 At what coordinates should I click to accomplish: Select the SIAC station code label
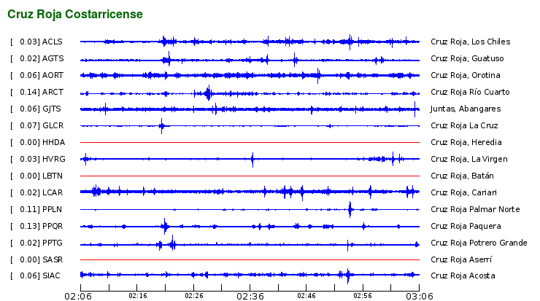tap(51, 276)
